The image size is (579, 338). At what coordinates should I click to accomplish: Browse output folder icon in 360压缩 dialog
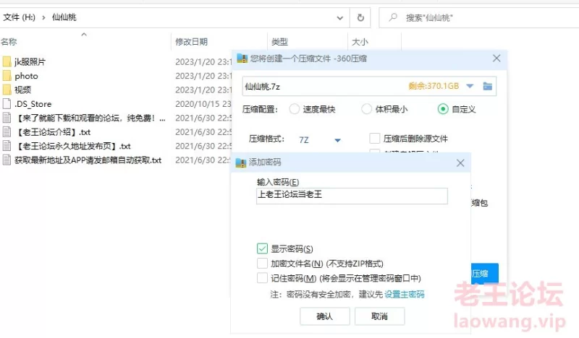487,86
